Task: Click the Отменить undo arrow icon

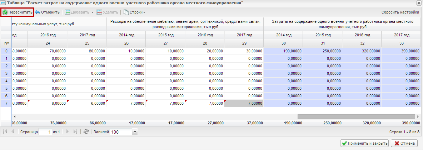Action: coord(38,12)
